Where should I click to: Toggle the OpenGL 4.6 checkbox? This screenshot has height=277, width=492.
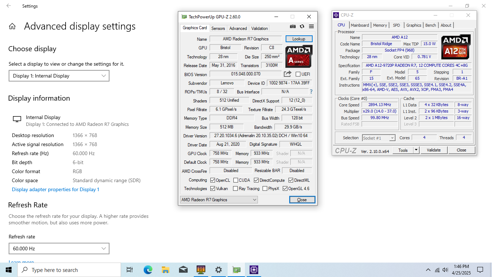coord(285,188)
